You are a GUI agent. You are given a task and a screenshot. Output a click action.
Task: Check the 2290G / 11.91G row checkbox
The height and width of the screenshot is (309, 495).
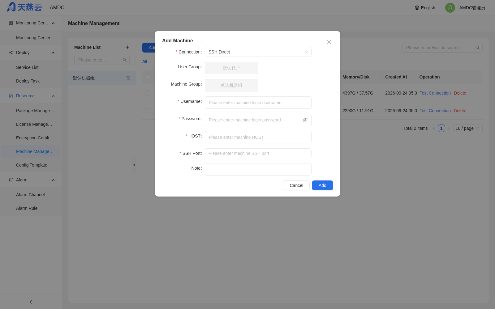coord(148,111)
